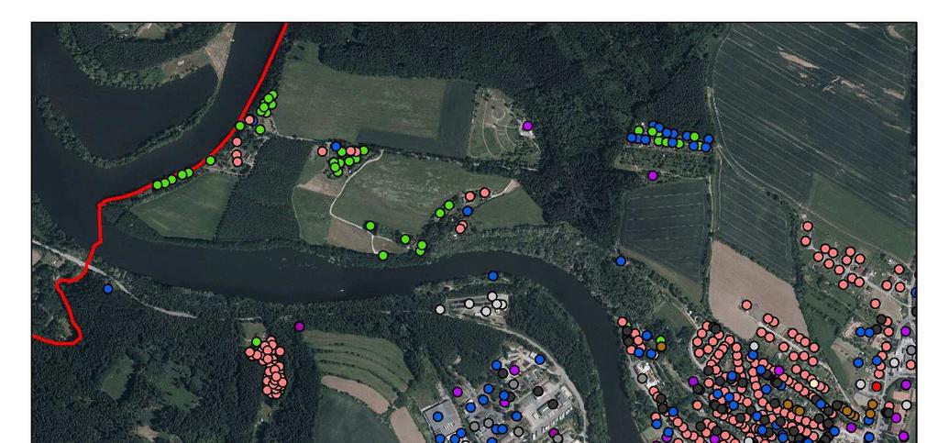Click the blue marker just above the white marker group
This screenshot has width=938, height=443.
coord(493,276)
